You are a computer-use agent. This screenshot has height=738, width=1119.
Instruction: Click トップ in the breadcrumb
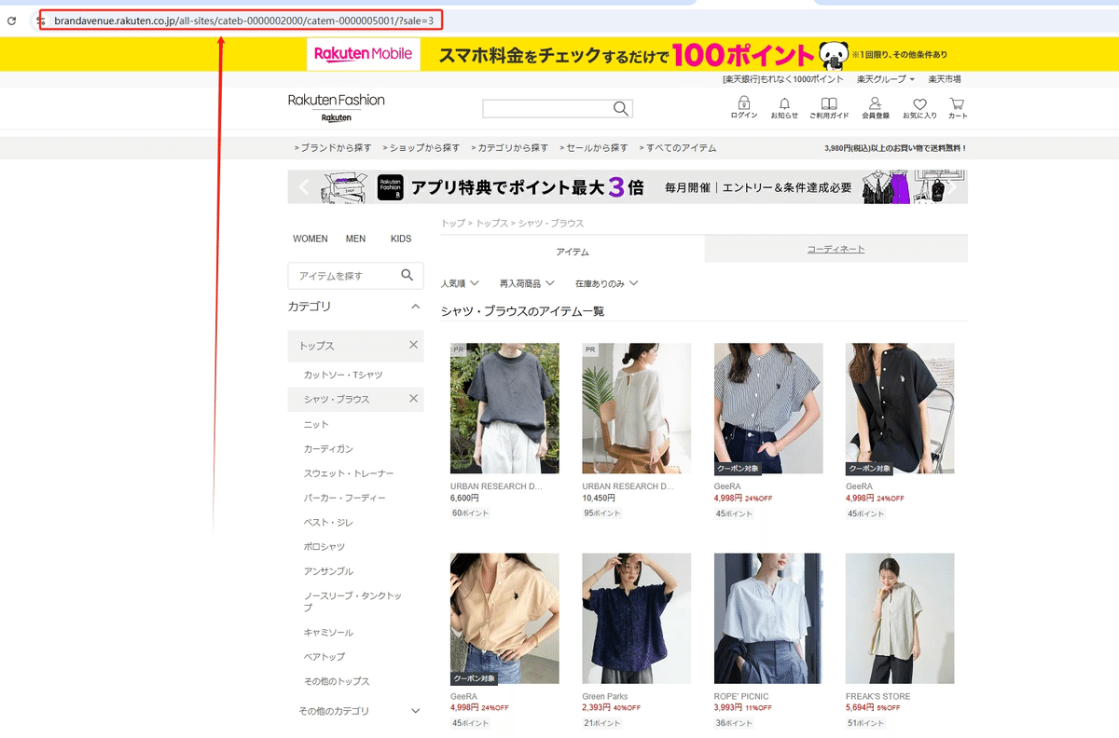tap(453, 224)
